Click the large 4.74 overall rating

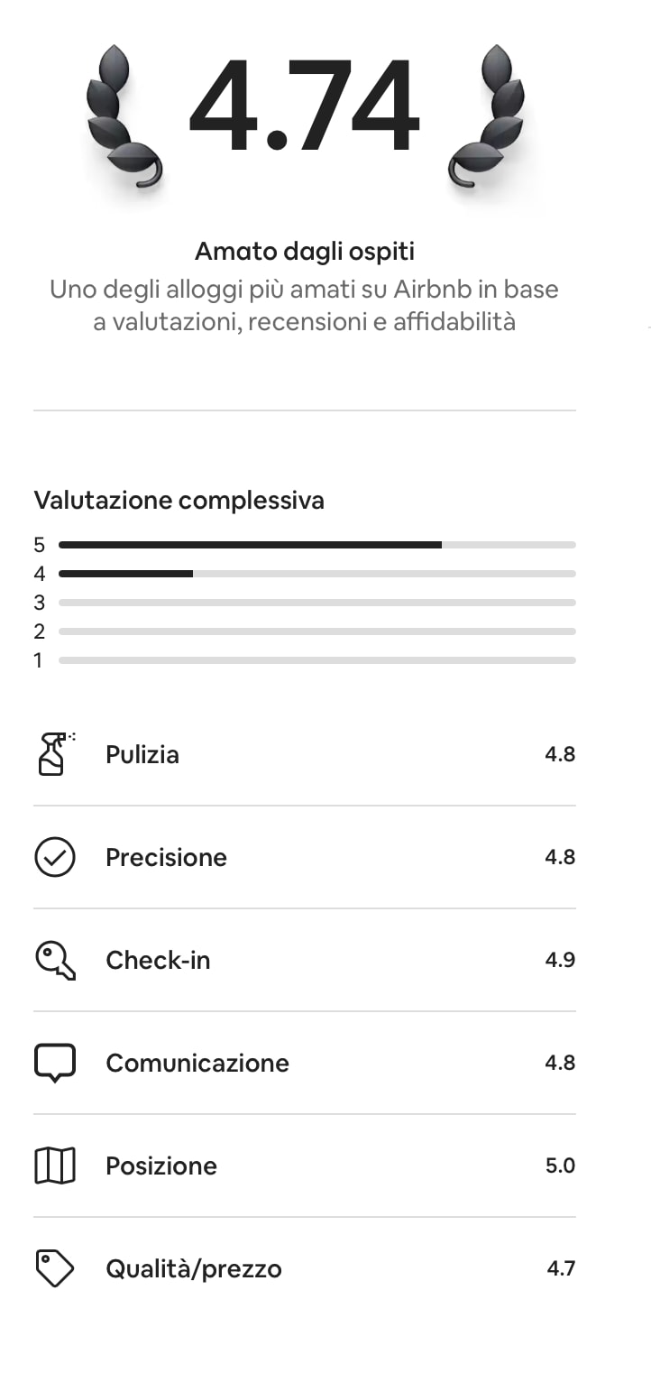click(305, 106)
